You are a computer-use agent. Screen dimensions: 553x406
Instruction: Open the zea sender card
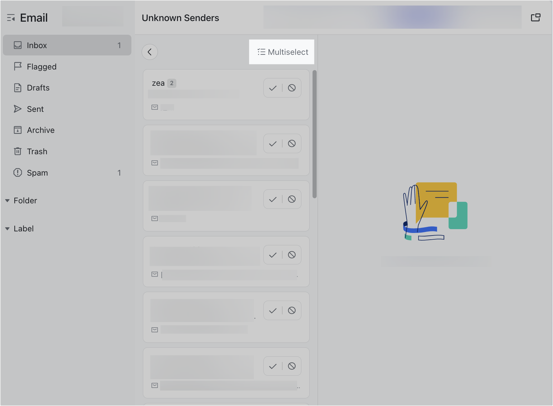pos(226,95)
